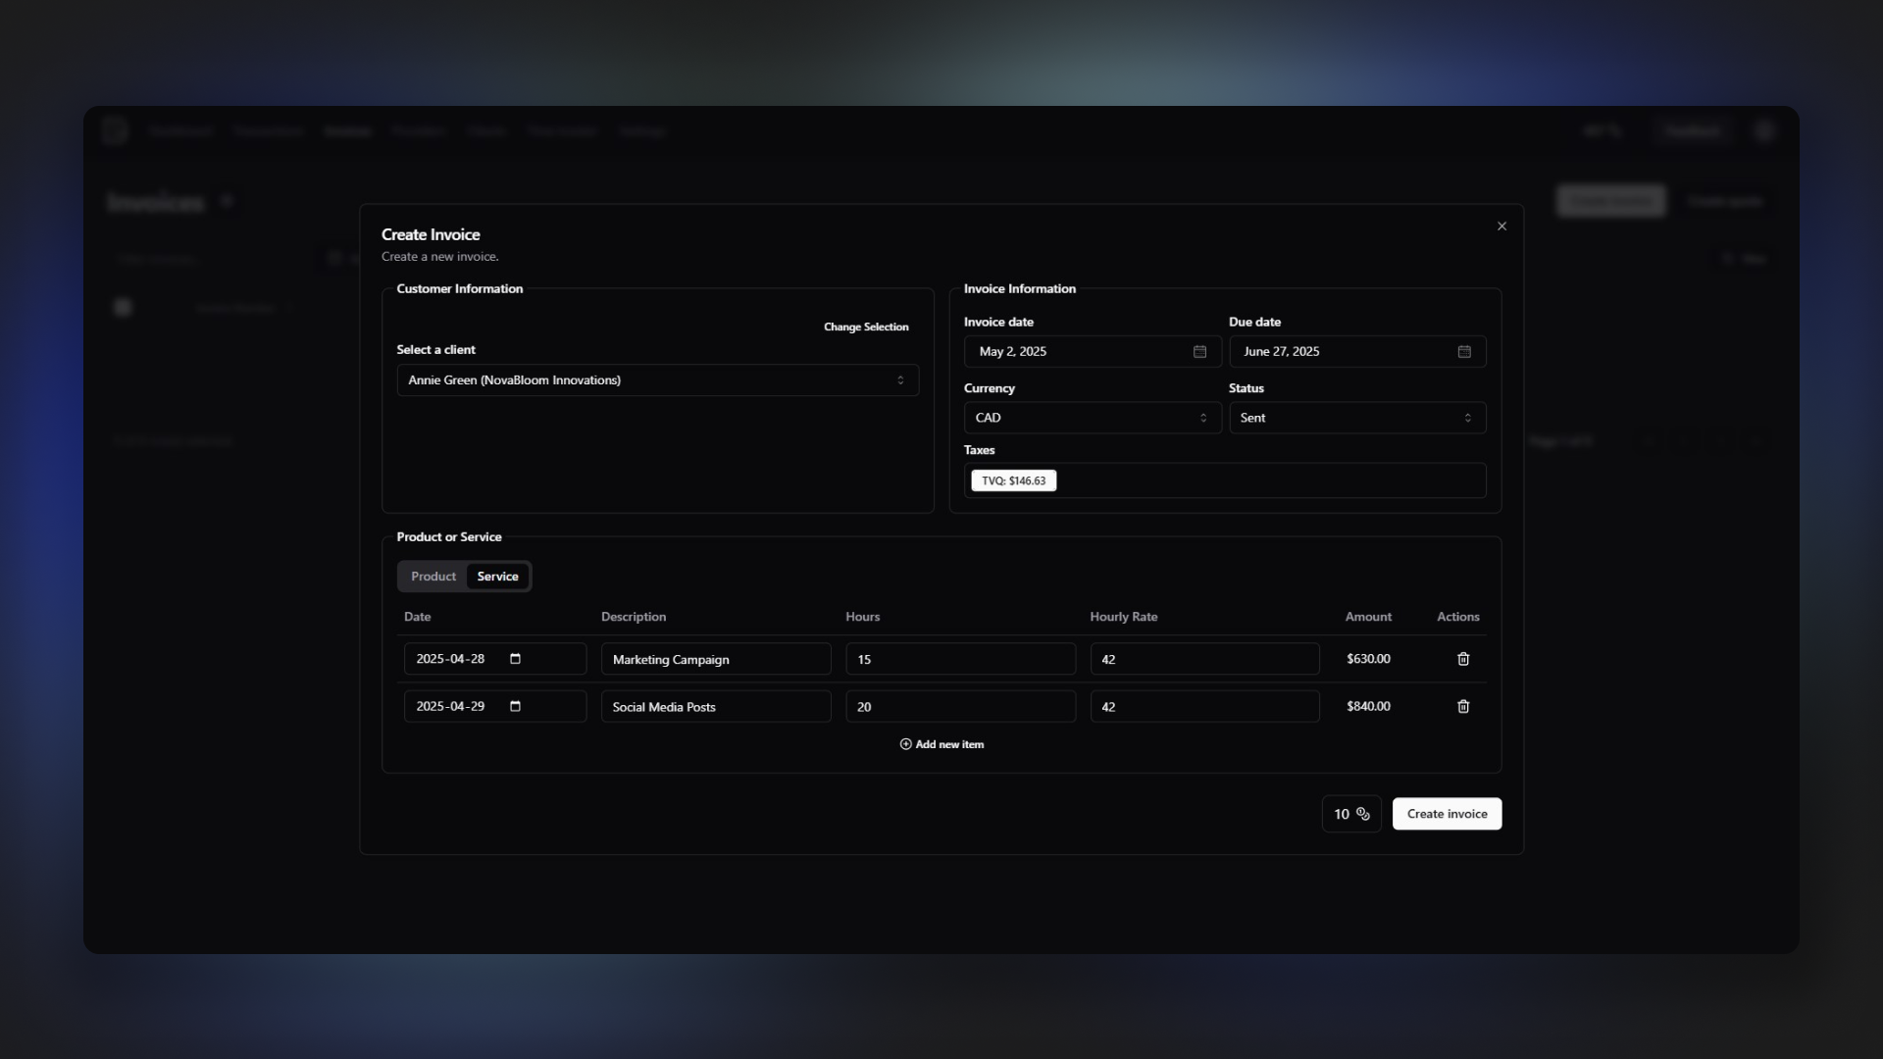Delete the Marketing Campaign line item

[1462, 659]
